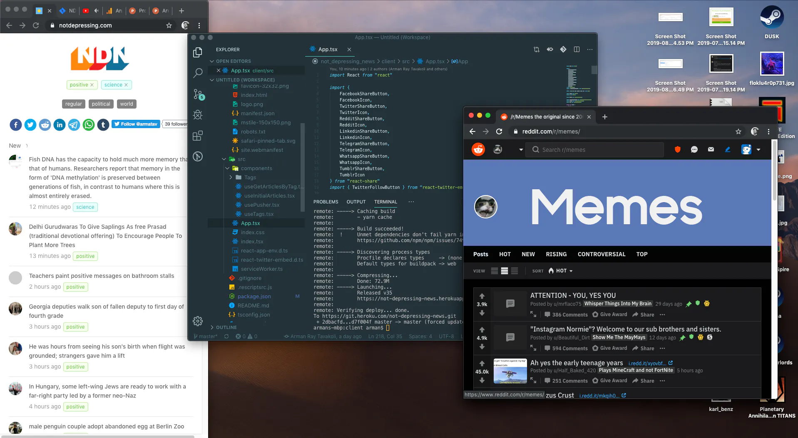Viewport: 798px width, 438px height.
Task: Share to Telegram on notdepressing.com
Action: 74,124
